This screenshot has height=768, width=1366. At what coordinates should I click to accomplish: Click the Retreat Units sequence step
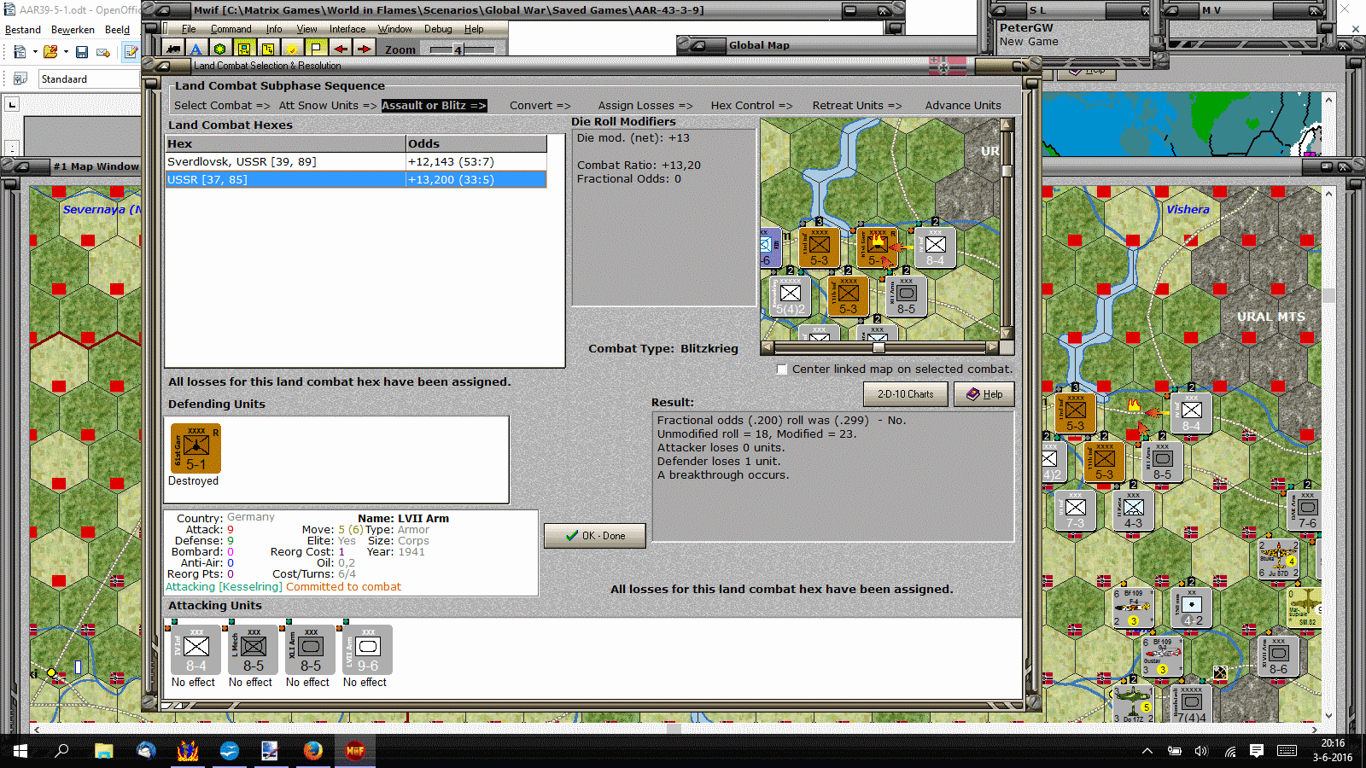tap(856, 106)
